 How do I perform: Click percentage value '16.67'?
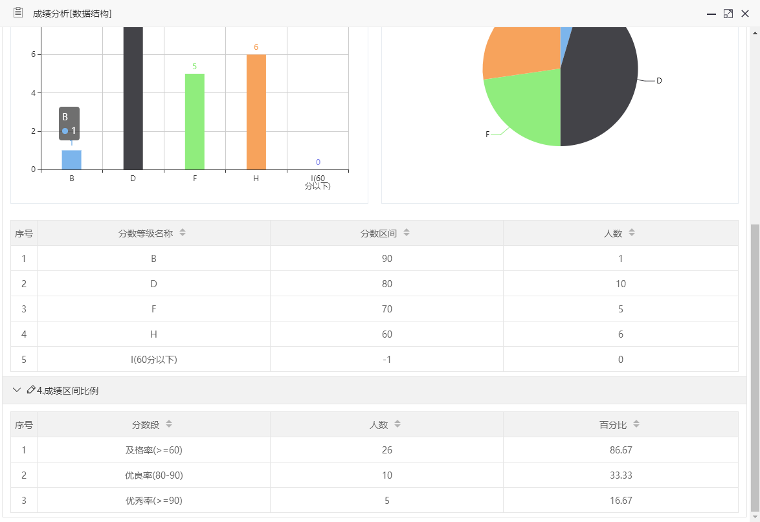(621, 500)
